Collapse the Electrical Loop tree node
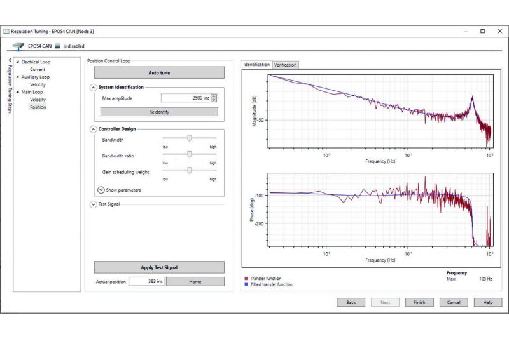The width and height of the screenshot is (509, 339). tap(18, 62)
